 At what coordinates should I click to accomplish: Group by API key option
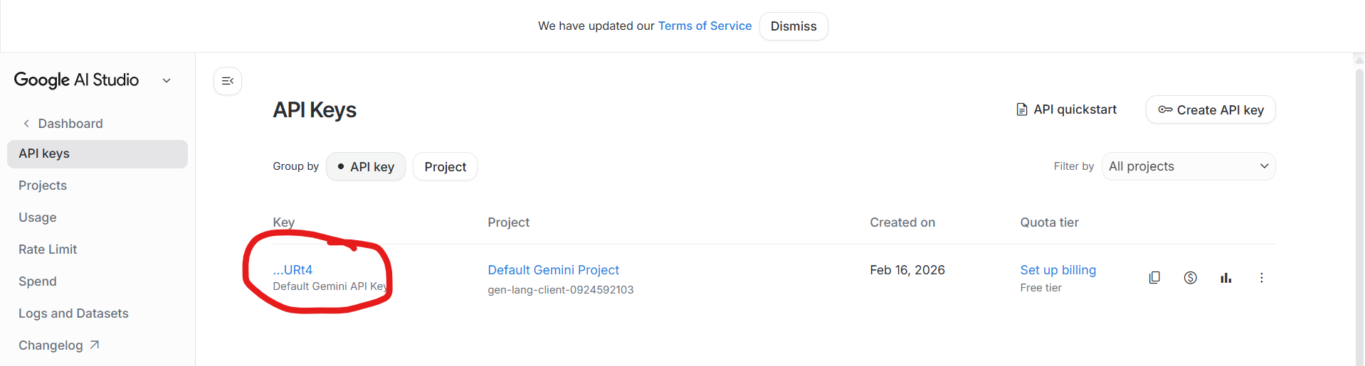coord(366,166)
